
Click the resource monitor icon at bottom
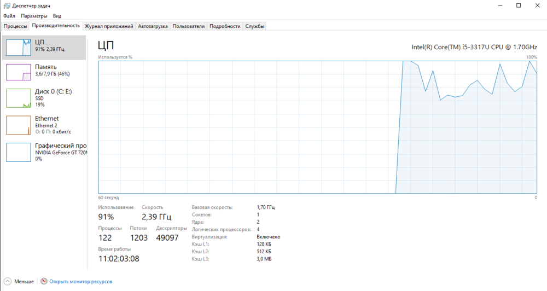(44, 281)
